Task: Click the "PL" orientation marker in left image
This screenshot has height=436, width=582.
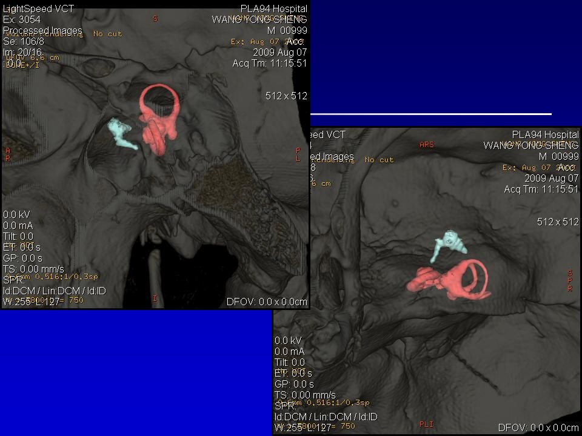Action: coord(298,154)
